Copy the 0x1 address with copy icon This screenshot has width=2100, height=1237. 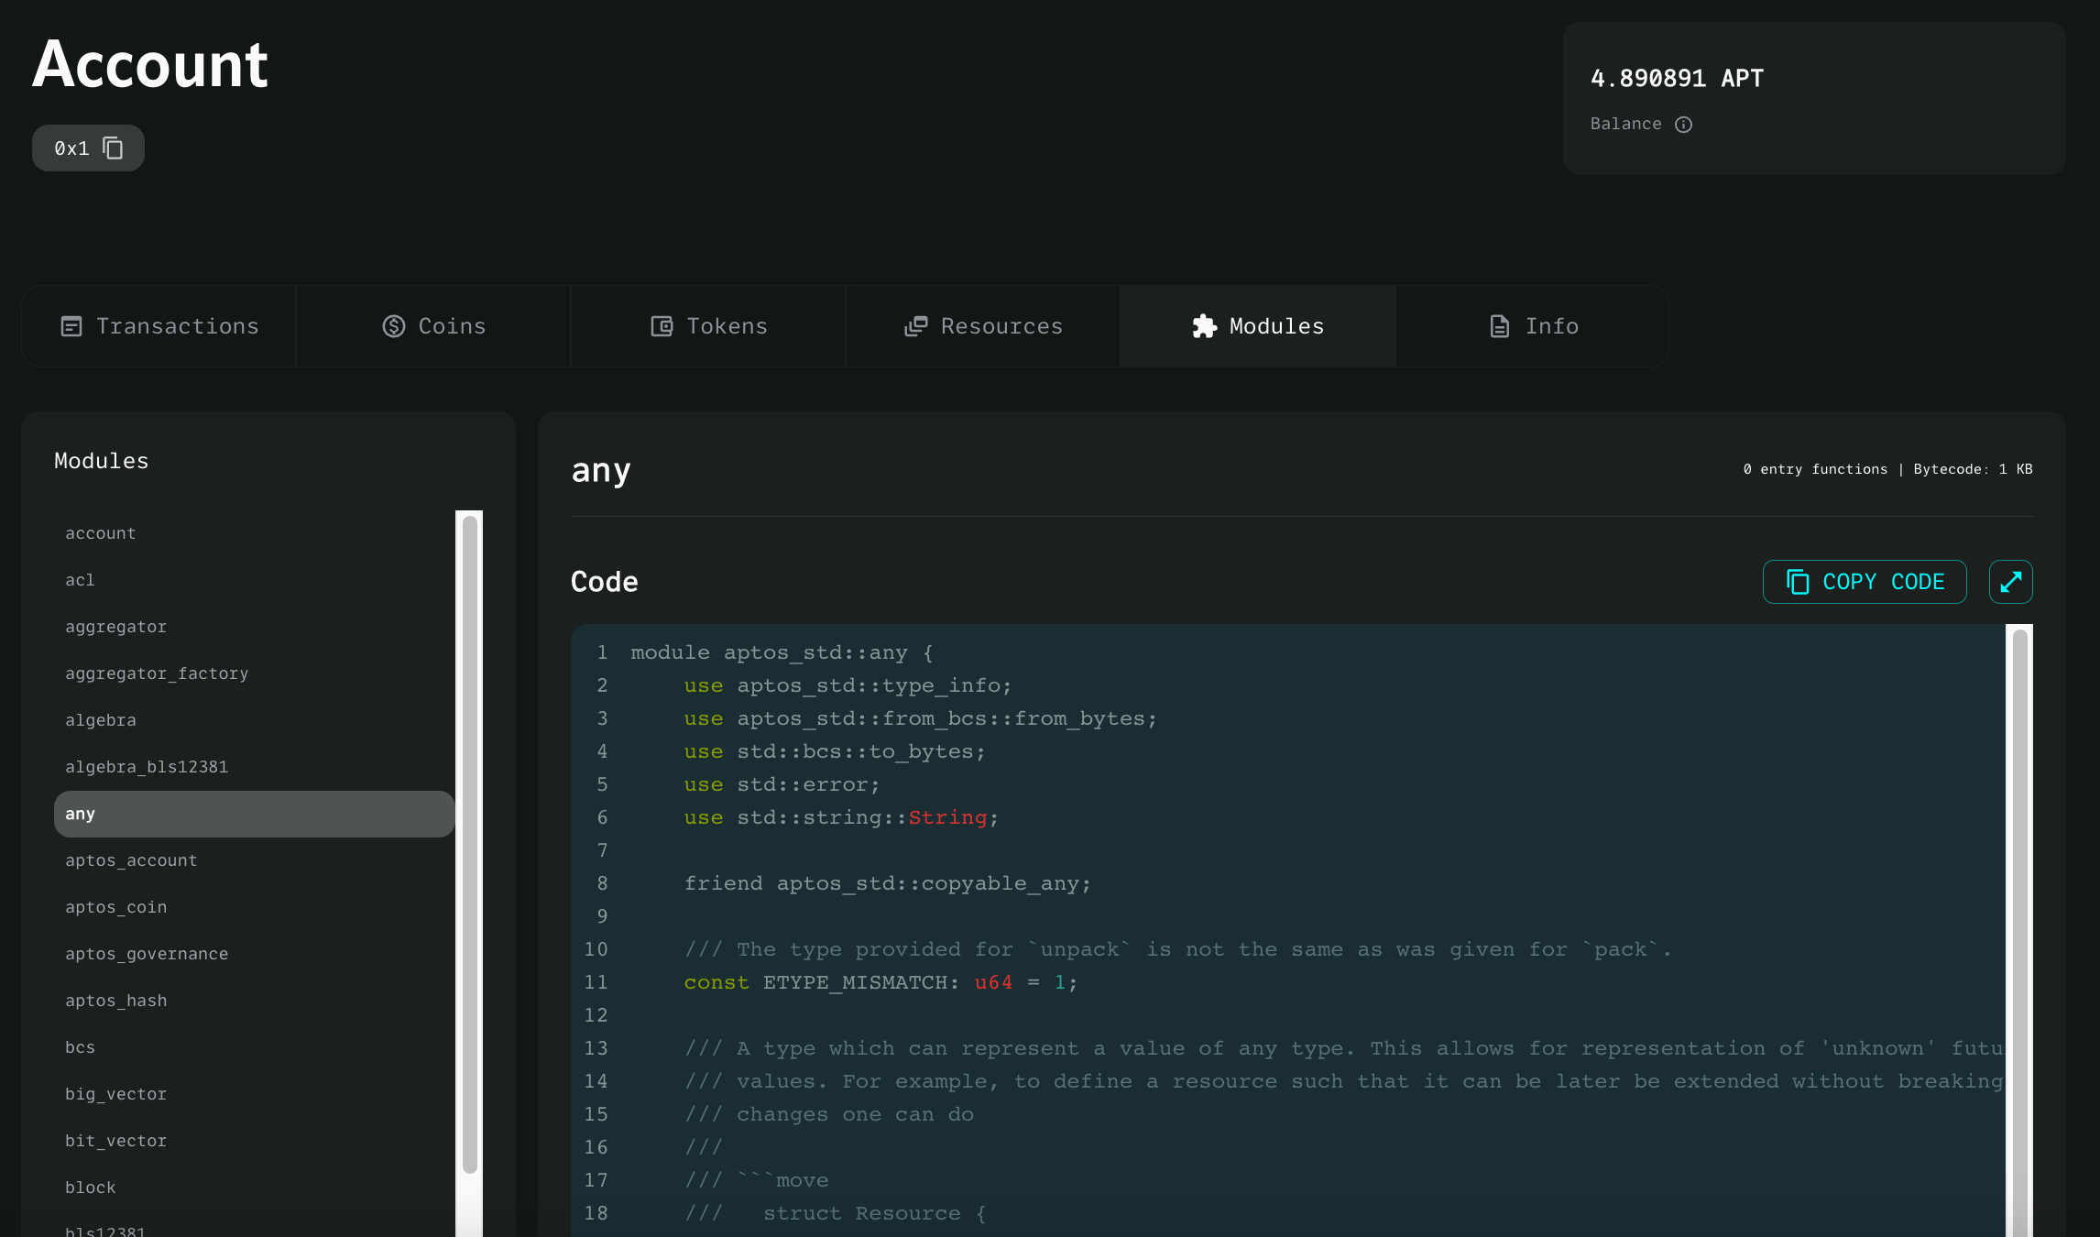point(113,148)
